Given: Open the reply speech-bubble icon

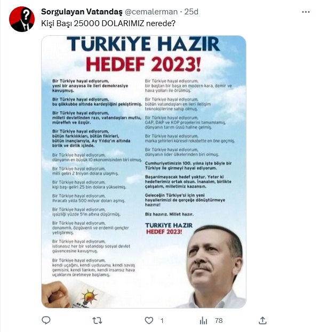Looking at the screenshot, I should point(46,320).
